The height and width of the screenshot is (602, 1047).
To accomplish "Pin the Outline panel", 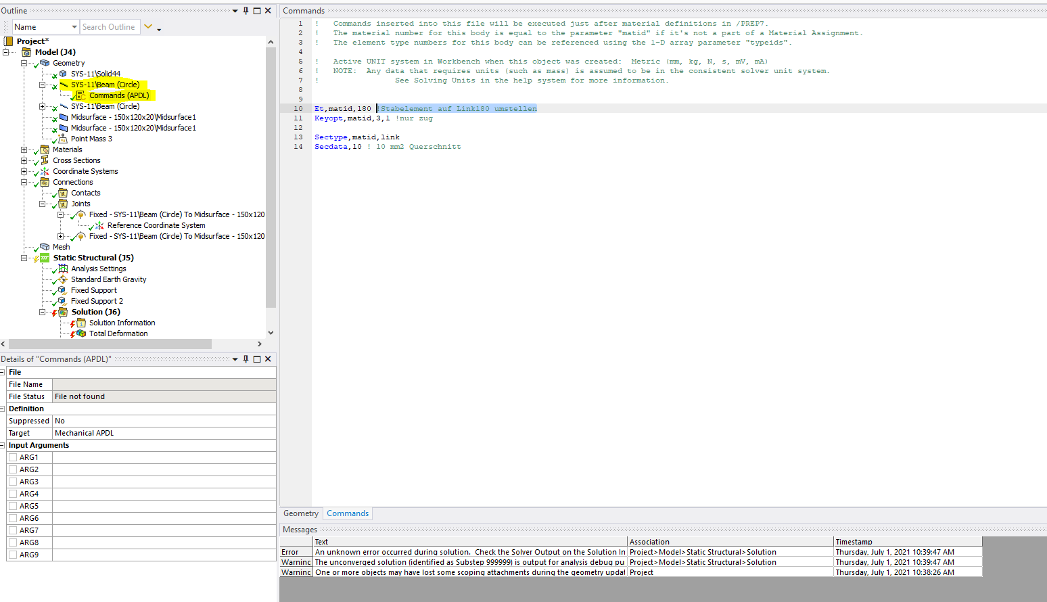I will 246,11.
